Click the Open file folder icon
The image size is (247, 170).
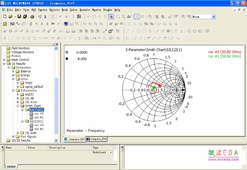(10, 17)
